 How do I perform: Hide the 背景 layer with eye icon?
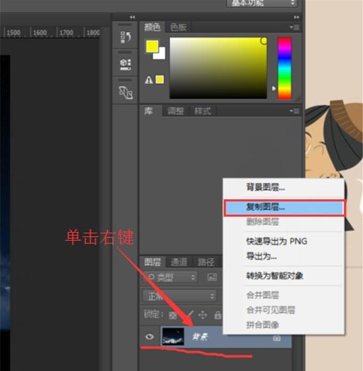149,336
